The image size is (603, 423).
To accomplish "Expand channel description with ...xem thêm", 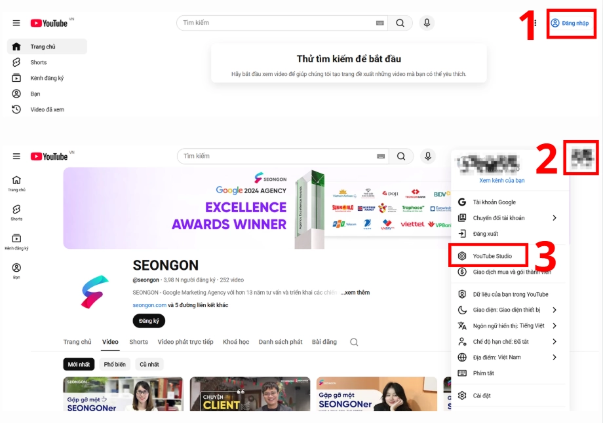I will point(355,293).
